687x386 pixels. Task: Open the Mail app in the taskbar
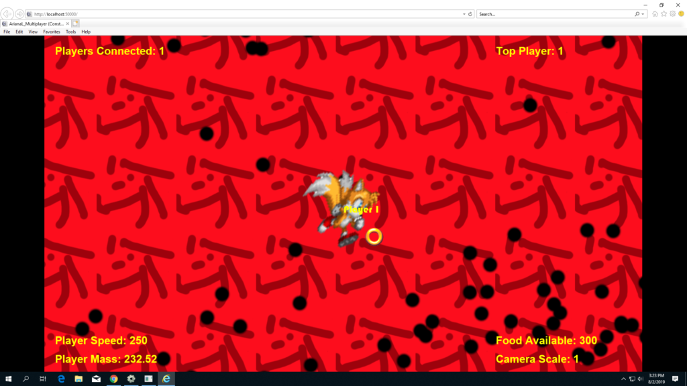(x=96, y=379)
